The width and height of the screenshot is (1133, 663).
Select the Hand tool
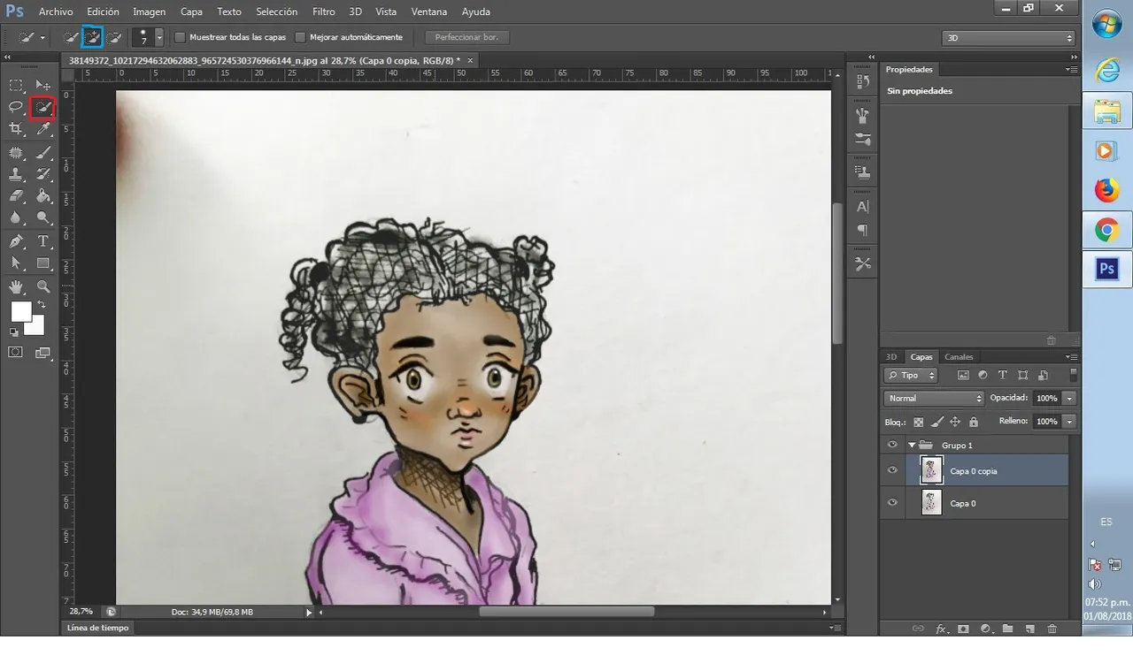[16, 286]
